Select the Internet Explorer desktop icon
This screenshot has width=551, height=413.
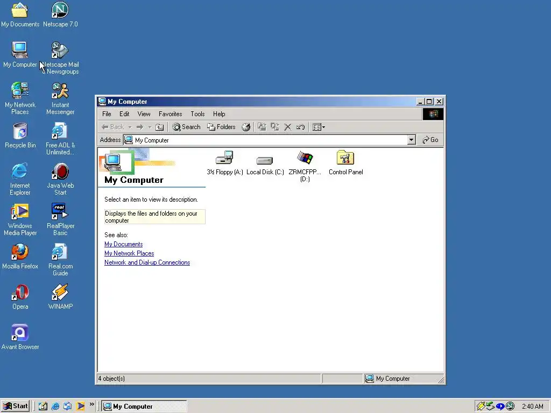click(20, 180)
